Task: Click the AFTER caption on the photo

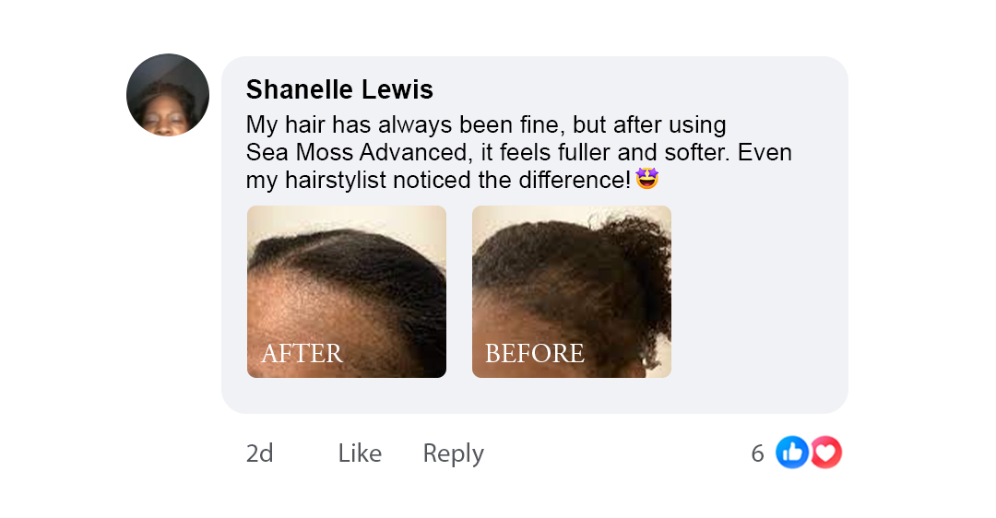Action: coord(302,354)
